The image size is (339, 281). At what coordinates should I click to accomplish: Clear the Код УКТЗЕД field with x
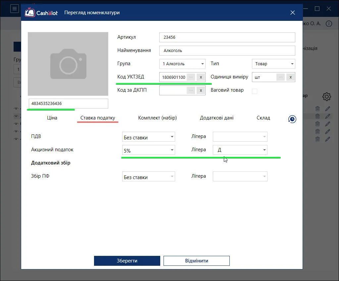coord(201,77)
